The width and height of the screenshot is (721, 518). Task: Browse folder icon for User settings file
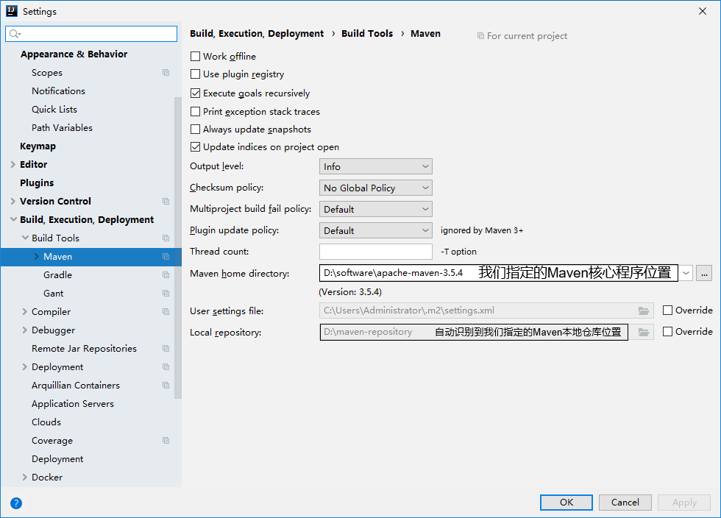point(644,311)
